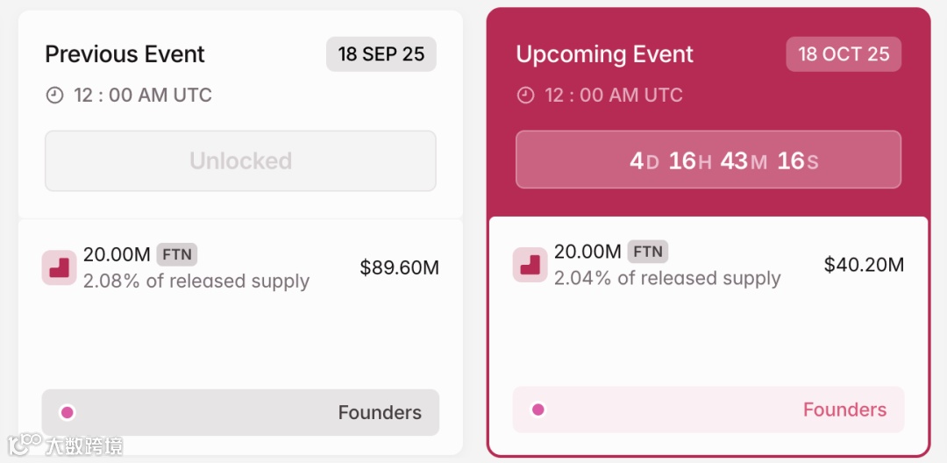This screenshot has width=947, height=463.
Task: Click the 2.04% of released supply text
Action: click(x=667, y=279)
